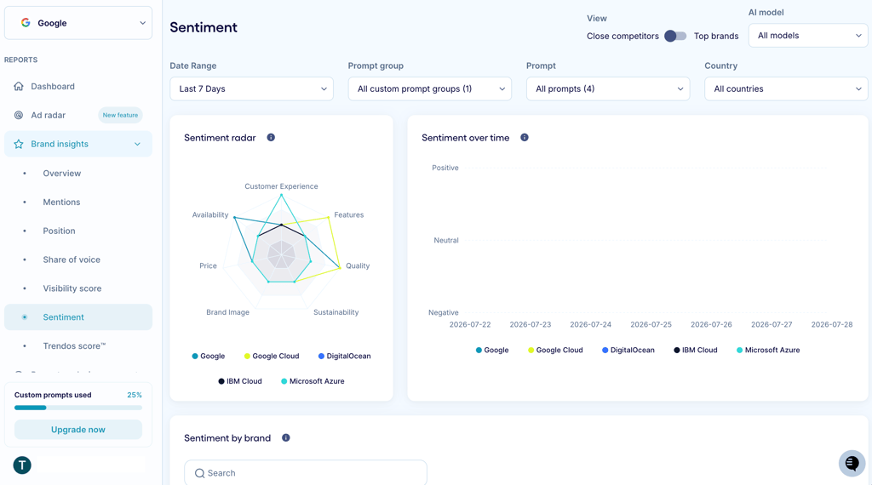
Task: Toggle DigitalOcean in Sentiment over time legend
Action: pyautogui.click(x=628, y=350)
